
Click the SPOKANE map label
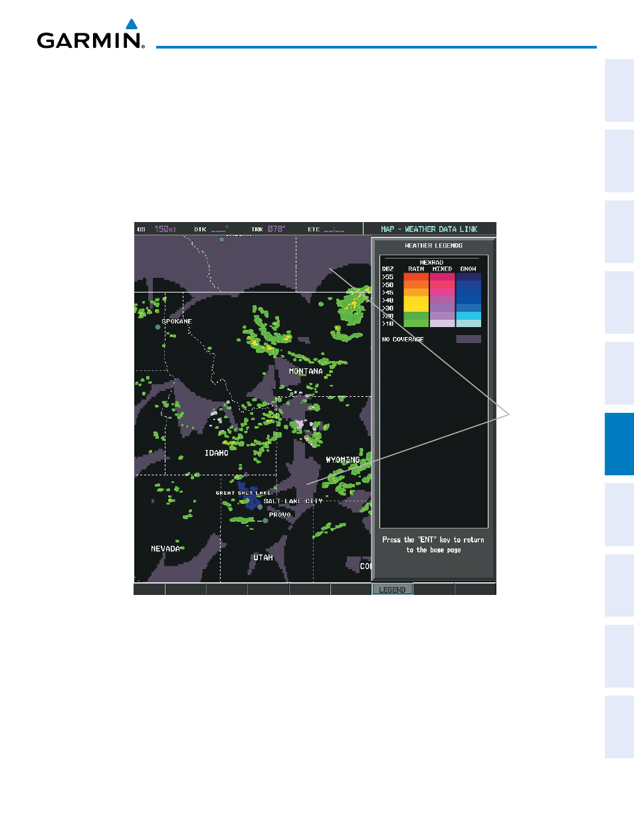pos(177,321)
